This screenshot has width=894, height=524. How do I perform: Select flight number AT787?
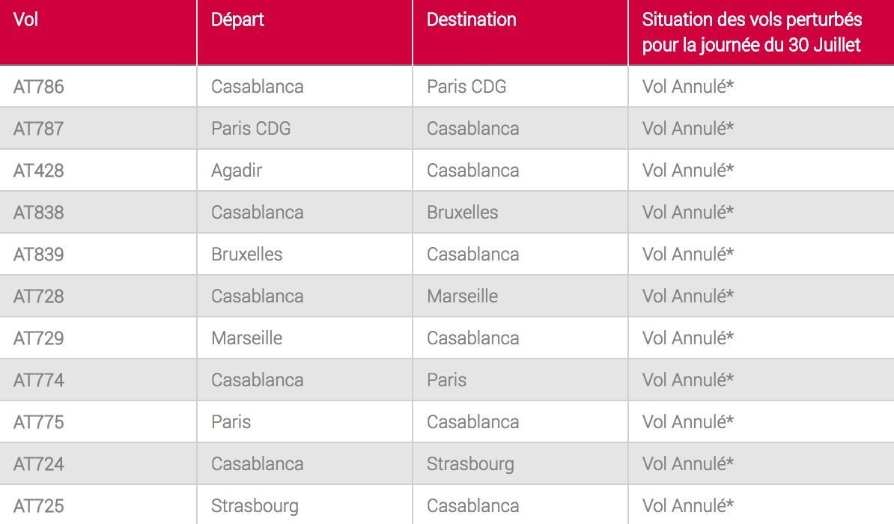coord(39,129)
